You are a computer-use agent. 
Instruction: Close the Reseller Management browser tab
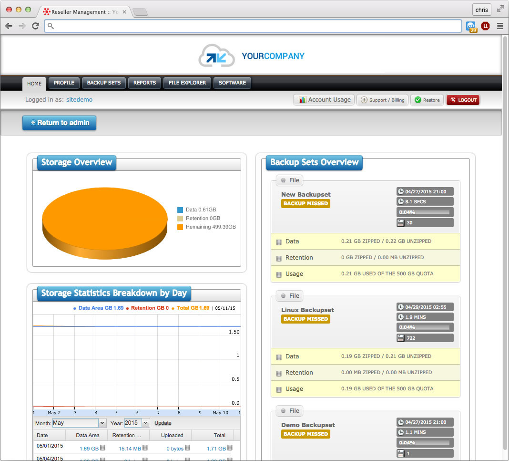pyautogui.click(x=124, y=12)
